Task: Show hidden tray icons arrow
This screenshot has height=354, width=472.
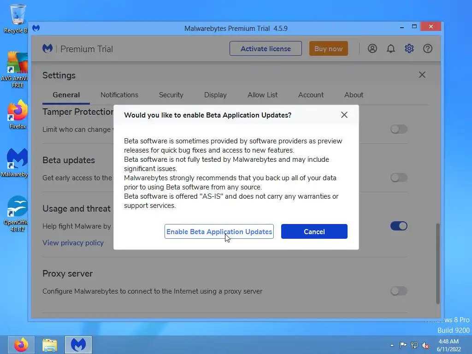Action: click(x=392, y=345)
